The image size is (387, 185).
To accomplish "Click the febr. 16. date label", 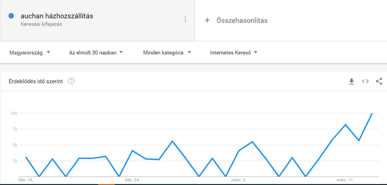I will (x=25, y=180).
